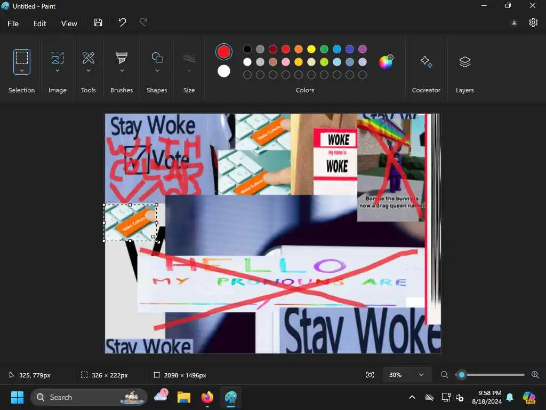546x410 pixels.
Task: Expand the Selection options dropdown arrow
Action: pyautogui.click(x=21, y=71)
